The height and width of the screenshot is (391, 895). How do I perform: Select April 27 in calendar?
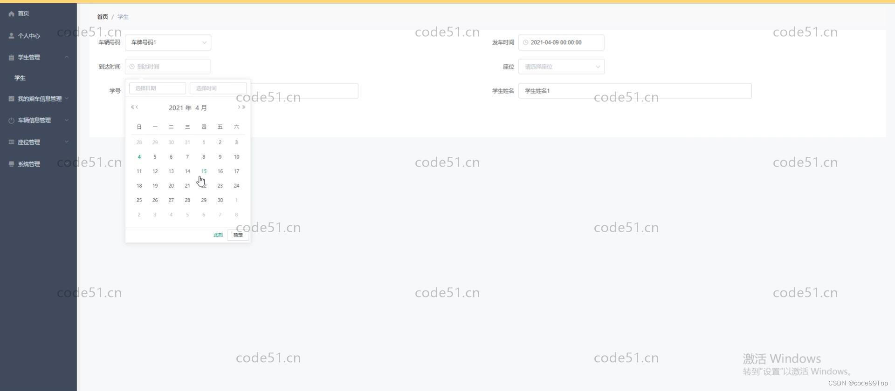(171, 200)
